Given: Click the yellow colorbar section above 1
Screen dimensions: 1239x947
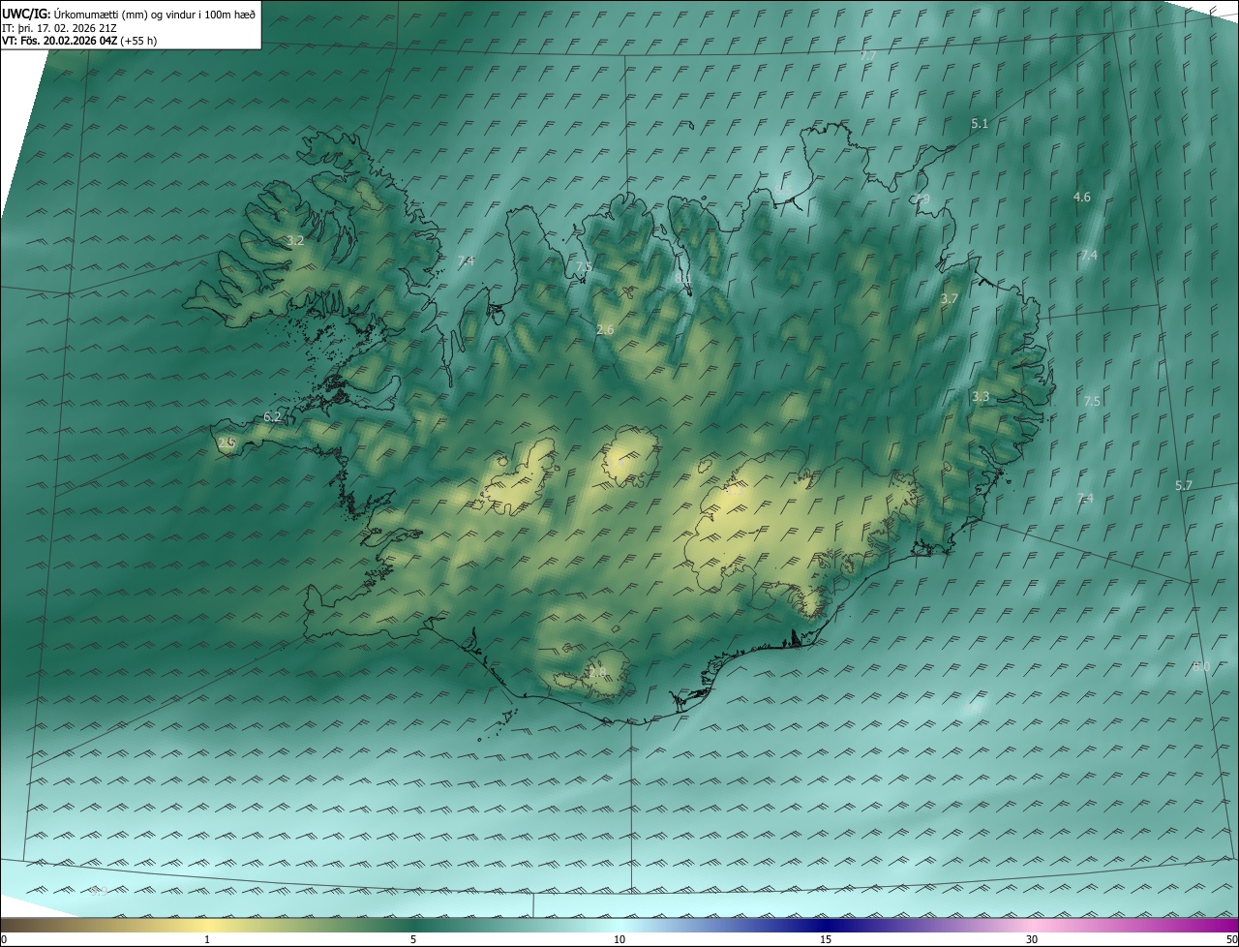Looking at the screenshot, I should click(207, 925).
